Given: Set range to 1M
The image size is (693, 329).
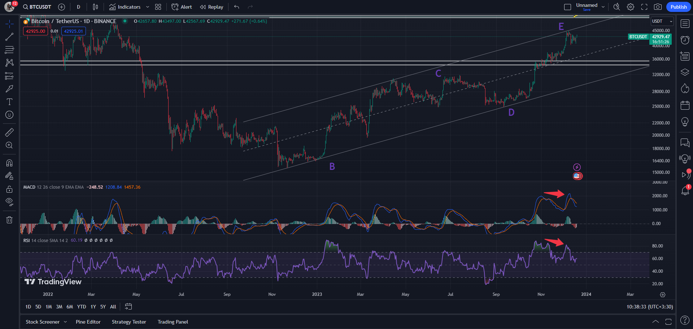Looking at the screenshot, I should click(x=49, y=307).
